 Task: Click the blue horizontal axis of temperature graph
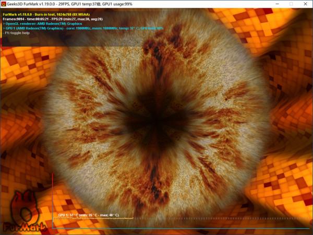[x=183, y=228]
